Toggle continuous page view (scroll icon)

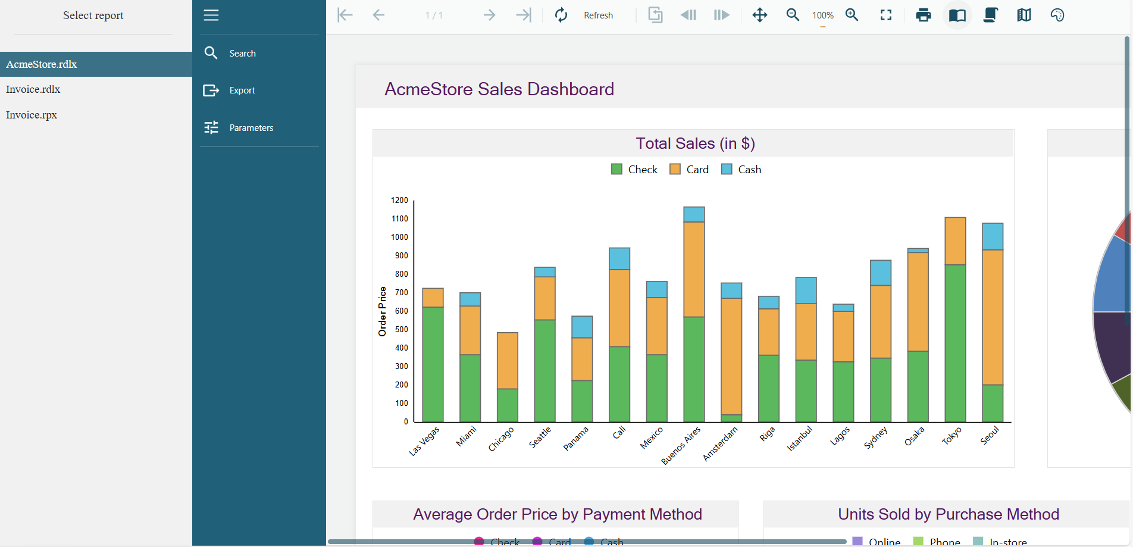pyautogui.click(x=991, y=15)
